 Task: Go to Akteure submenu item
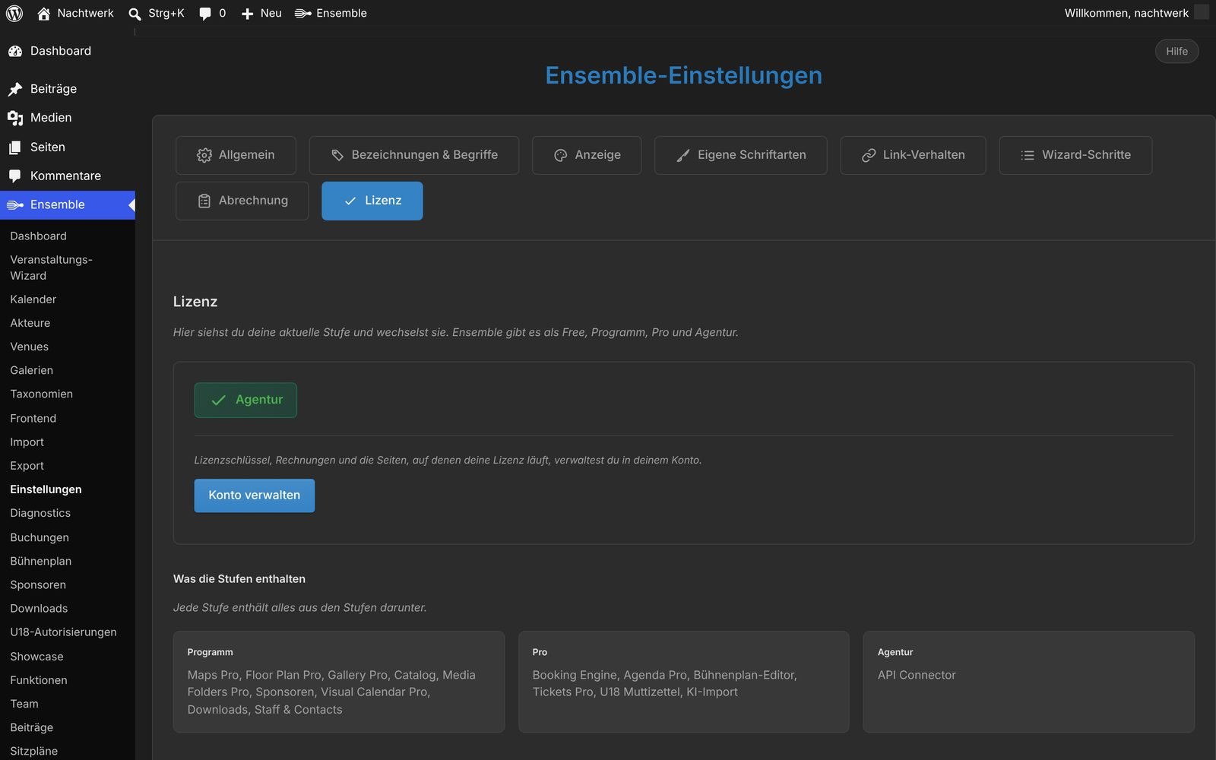(x=30, y=323)
